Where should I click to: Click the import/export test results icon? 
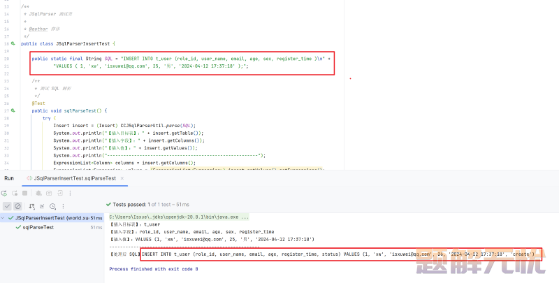point(42,206)
